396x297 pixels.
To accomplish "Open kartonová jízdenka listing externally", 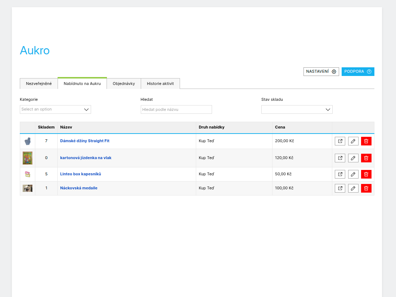I will point(340,158).
